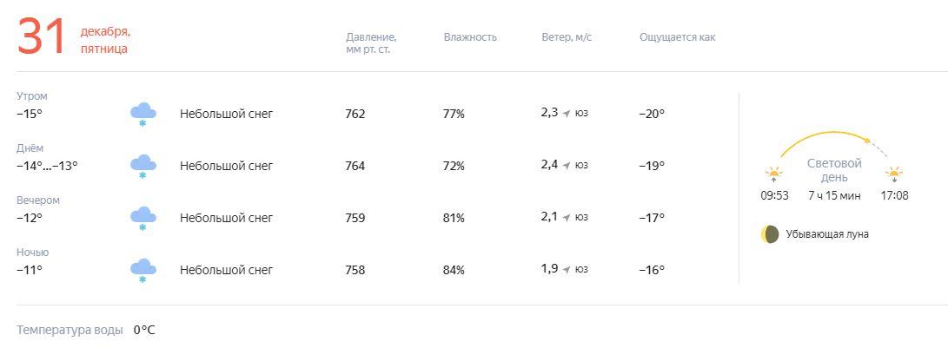Image resolution: width=948 pixels, height=348 pixels.
Task: Click the daytime snow cloud icon
Action: click(x=143, y=166)
